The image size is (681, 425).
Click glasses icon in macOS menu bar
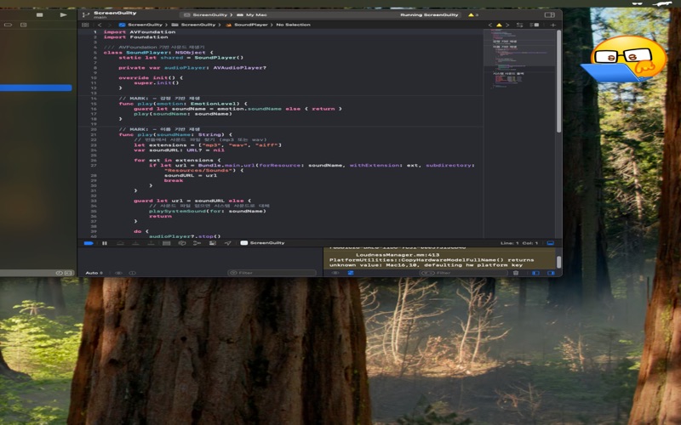637,3
